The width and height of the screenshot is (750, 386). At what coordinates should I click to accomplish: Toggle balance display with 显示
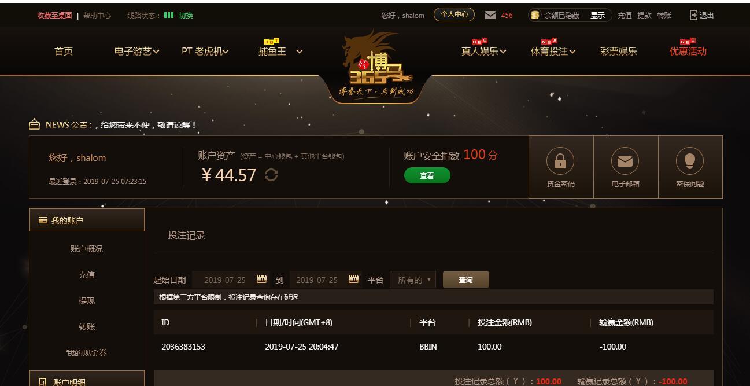[x=597, y=16]
